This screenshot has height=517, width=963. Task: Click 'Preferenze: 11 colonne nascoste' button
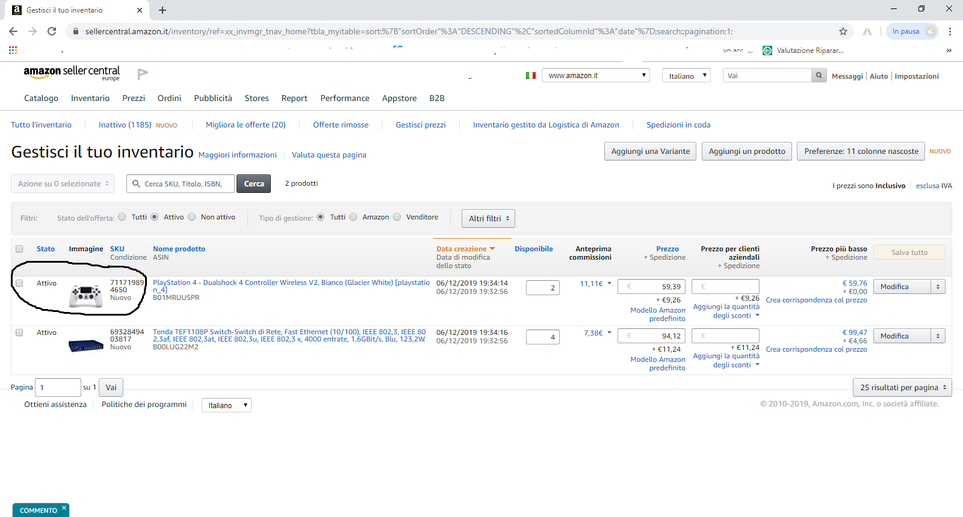point(861,151)
